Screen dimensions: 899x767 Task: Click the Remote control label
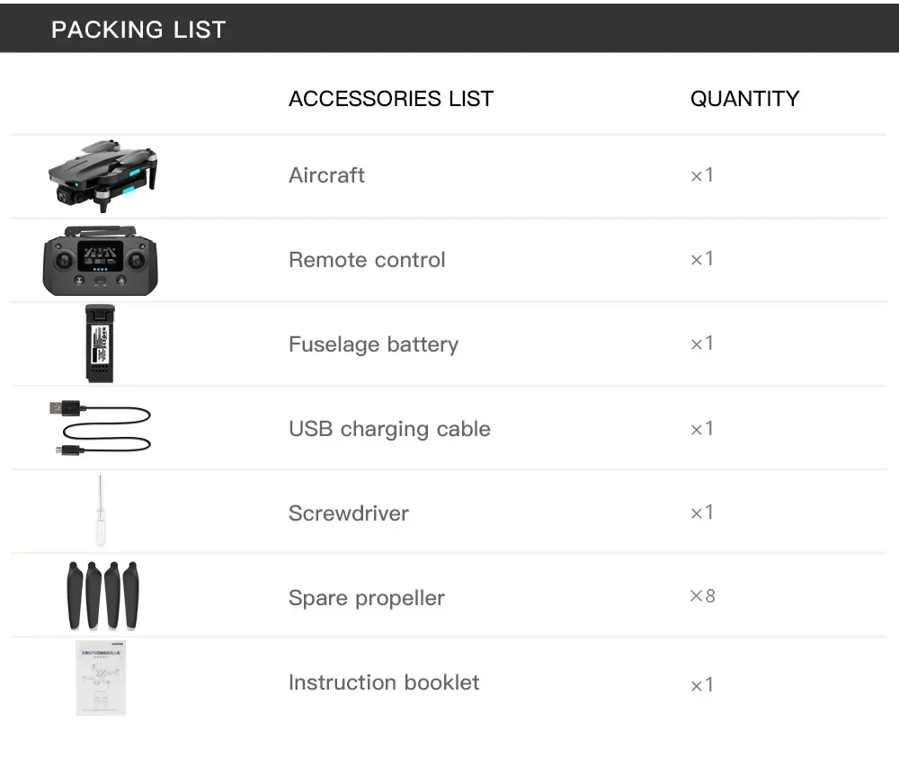point(367,260)
